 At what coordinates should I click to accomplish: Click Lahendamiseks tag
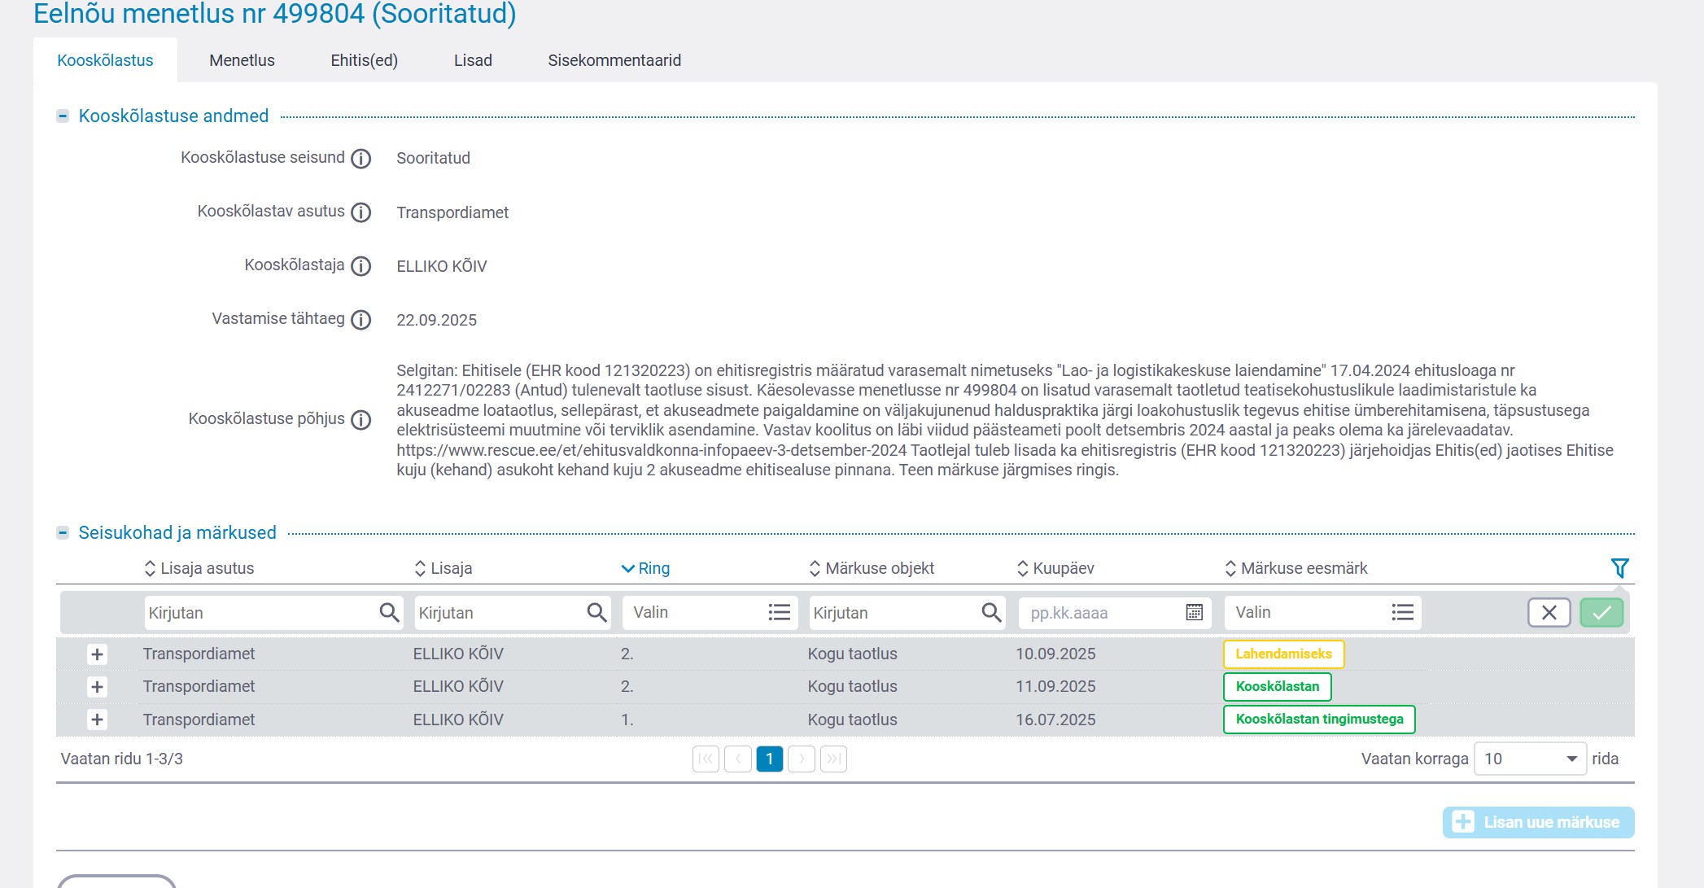pos(1283,654)
